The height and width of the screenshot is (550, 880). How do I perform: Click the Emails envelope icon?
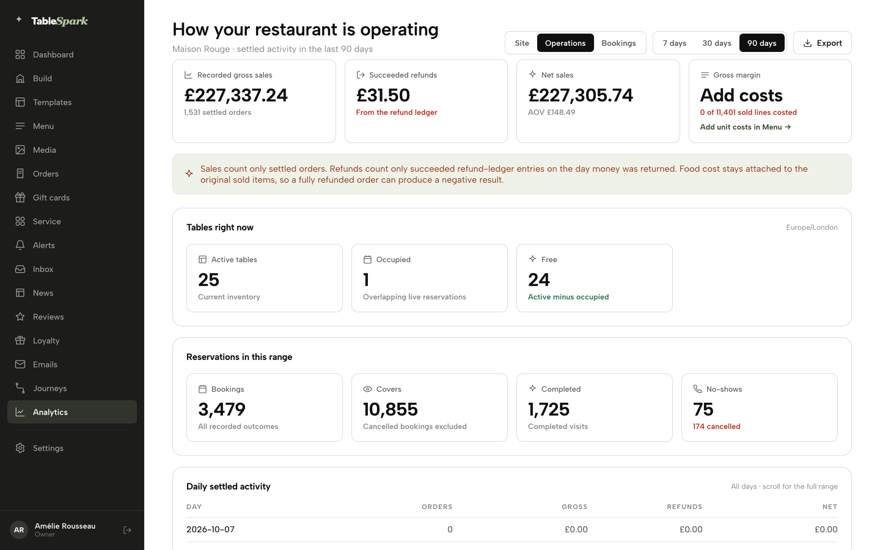pyautogui.click(x=20, y=364)
